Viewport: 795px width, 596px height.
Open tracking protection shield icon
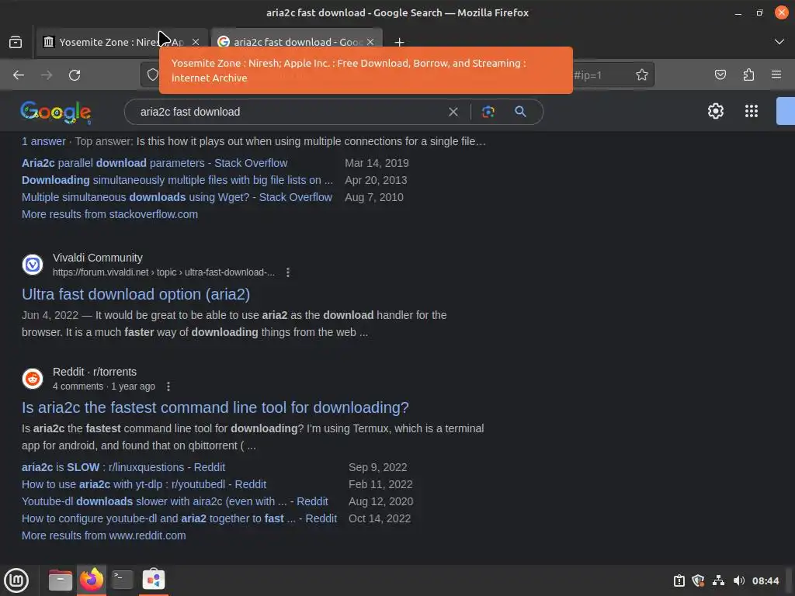pos(152,75)
